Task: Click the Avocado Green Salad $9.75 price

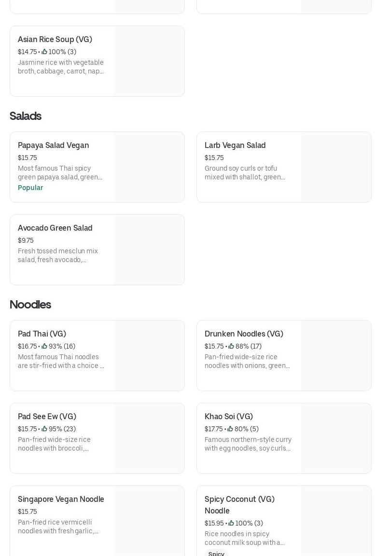Action: coord(26,240)
